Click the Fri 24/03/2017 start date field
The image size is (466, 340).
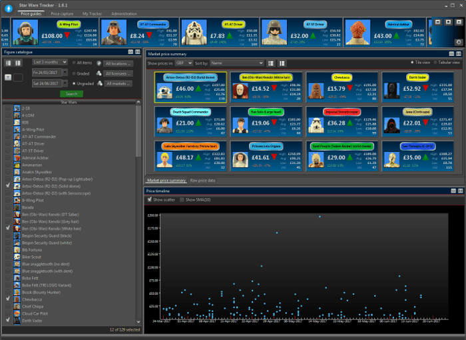47,73
